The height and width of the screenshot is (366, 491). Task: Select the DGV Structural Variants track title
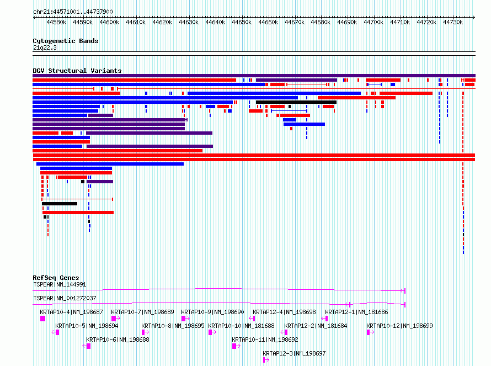click(x=77, y=71)
